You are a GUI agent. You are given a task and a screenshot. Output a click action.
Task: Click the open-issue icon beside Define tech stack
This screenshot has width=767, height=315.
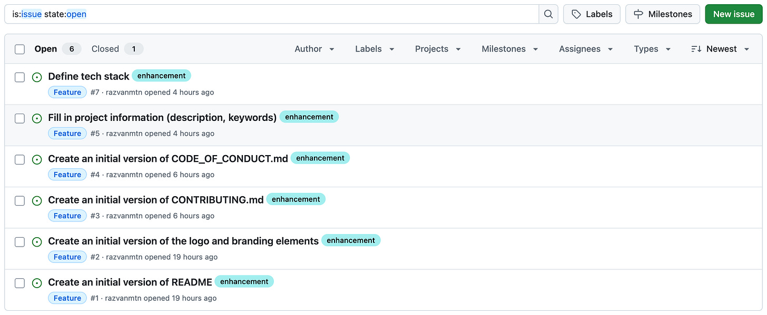point(37,77)
